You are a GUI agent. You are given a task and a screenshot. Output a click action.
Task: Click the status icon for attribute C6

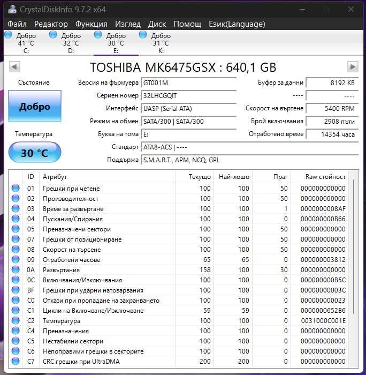16,351
